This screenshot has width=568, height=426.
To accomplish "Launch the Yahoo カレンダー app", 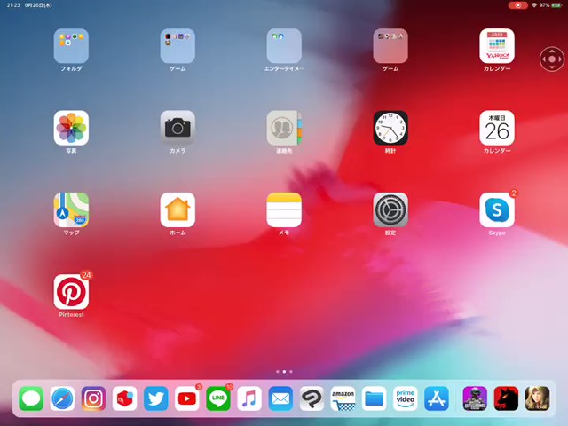I will click(497, 46).
